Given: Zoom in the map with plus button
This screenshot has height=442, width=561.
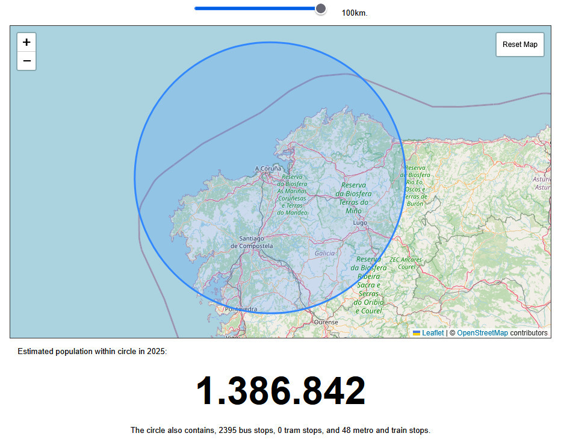Looking at the screenshot, I should (26, 42).
